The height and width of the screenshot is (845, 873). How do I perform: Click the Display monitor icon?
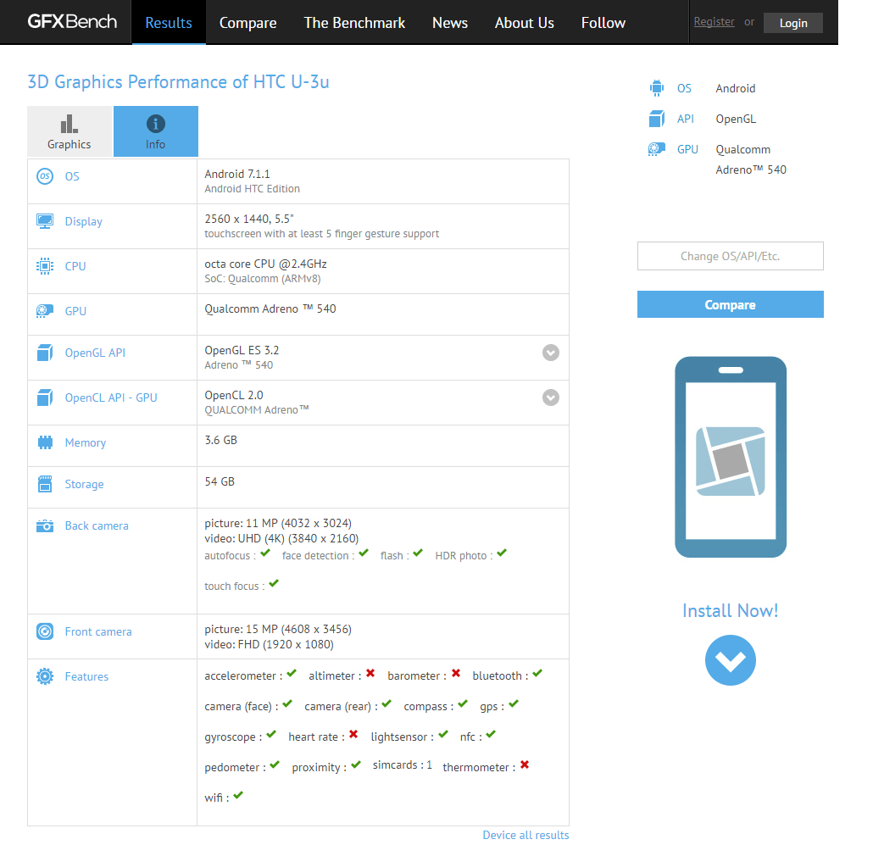point(45,221)
